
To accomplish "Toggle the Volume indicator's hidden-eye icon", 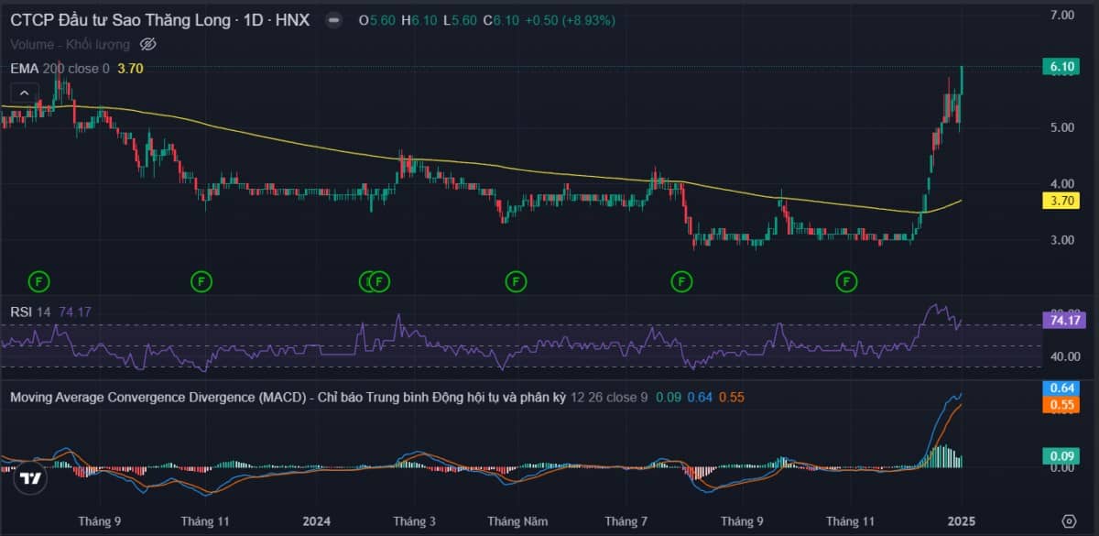I will [x=149, y=43].
